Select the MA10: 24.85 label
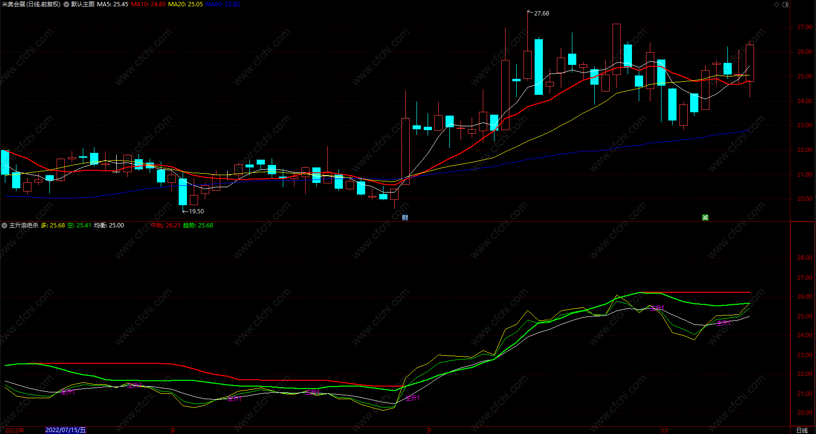The width and height of the screenshot is (816, 434). 148,4
